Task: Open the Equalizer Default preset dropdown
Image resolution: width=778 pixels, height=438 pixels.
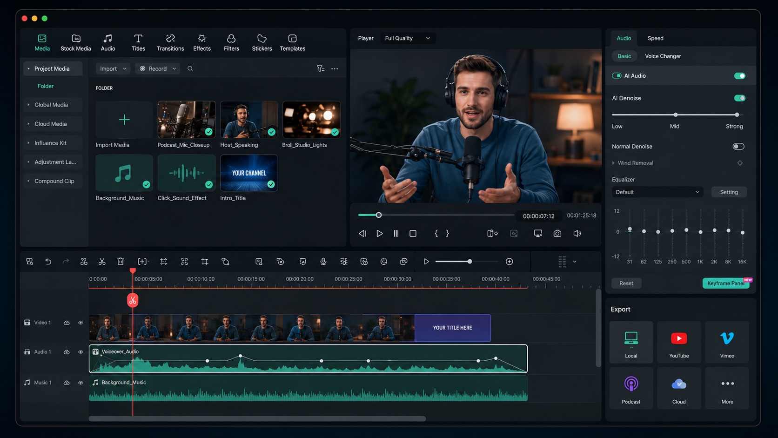Action: point(657,192)
